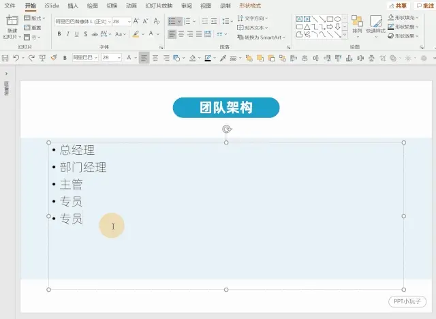Apply the yellow text highlight color

tap(136, 34)
